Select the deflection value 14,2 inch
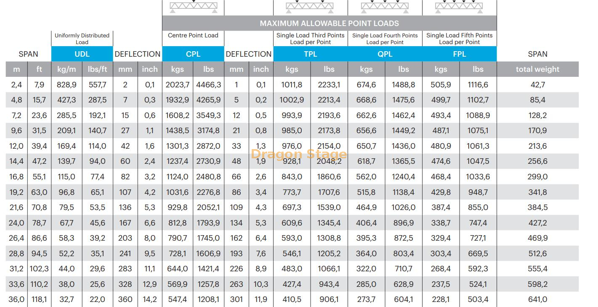 [150, 299]
